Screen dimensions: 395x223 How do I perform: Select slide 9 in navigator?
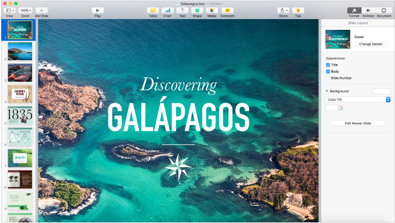(20, 201)
